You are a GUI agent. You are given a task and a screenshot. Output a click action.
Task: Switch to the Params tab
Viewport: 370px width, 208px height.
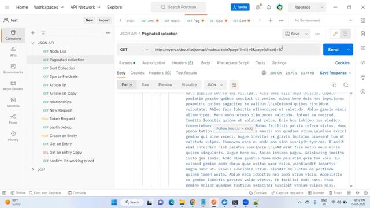click(127, 63)
